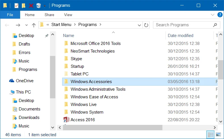Select Windows Ease of Access folder
Viewport: 224px width, 139px height.
coord(94,97)
